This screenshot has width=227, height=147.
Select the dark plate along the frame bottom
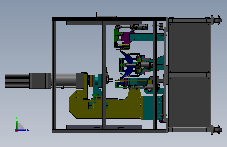coord(104,127)
